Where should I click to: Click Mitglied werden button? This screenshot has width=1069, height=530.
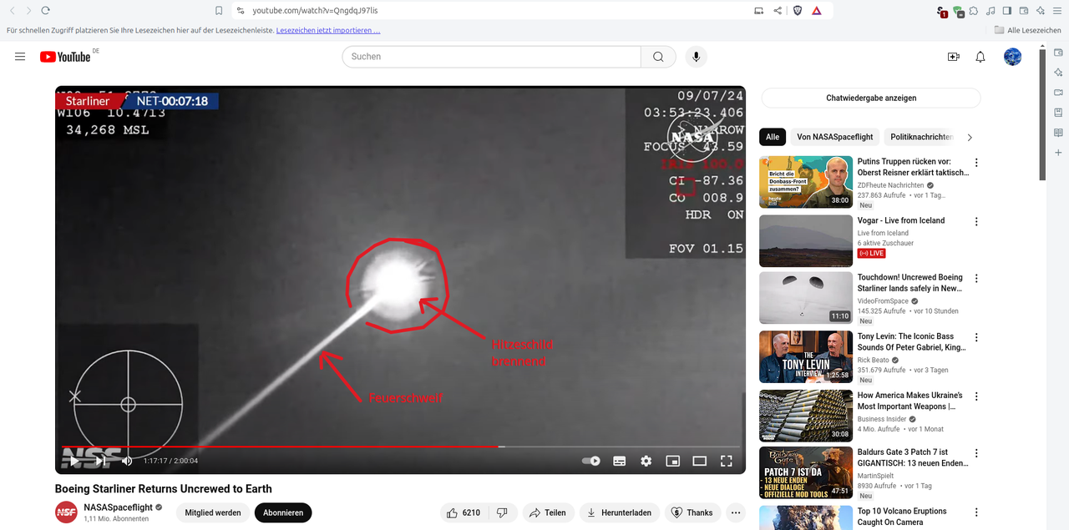click(x=213, y=512)
